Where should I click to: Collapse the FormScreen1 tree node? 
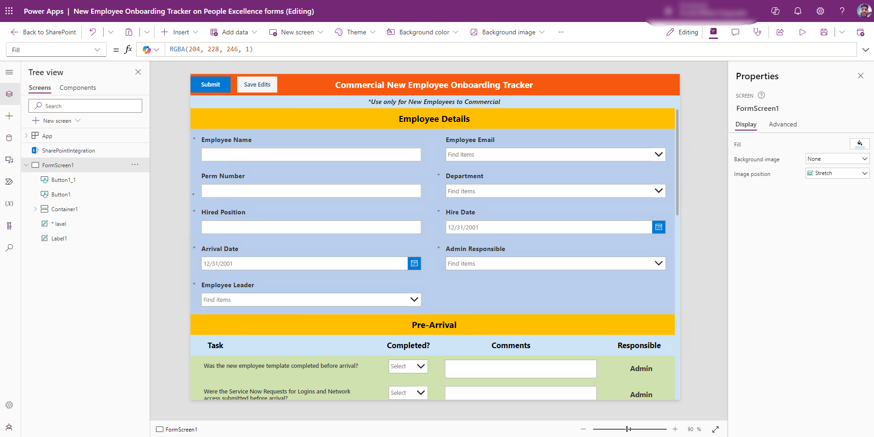click(x=26, y=165)
